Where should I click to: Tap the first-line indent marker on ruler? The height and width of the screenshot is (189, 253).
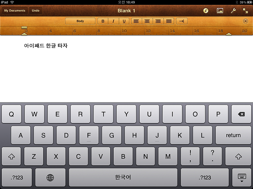[24, 28]
